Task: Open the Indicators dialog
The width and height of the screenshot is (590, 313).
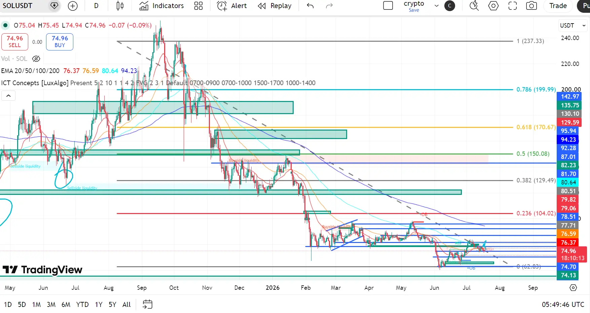Action: [x=162, y=6]
